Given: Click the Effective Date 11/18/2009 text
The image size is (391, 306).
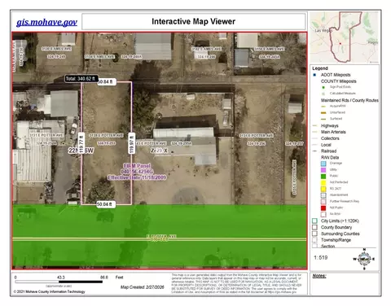Looking at the screenshot, I should tap(137, 177).
